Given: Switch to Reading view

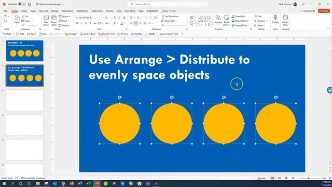Looking at the screenshot, I should (x=286, y=178).
